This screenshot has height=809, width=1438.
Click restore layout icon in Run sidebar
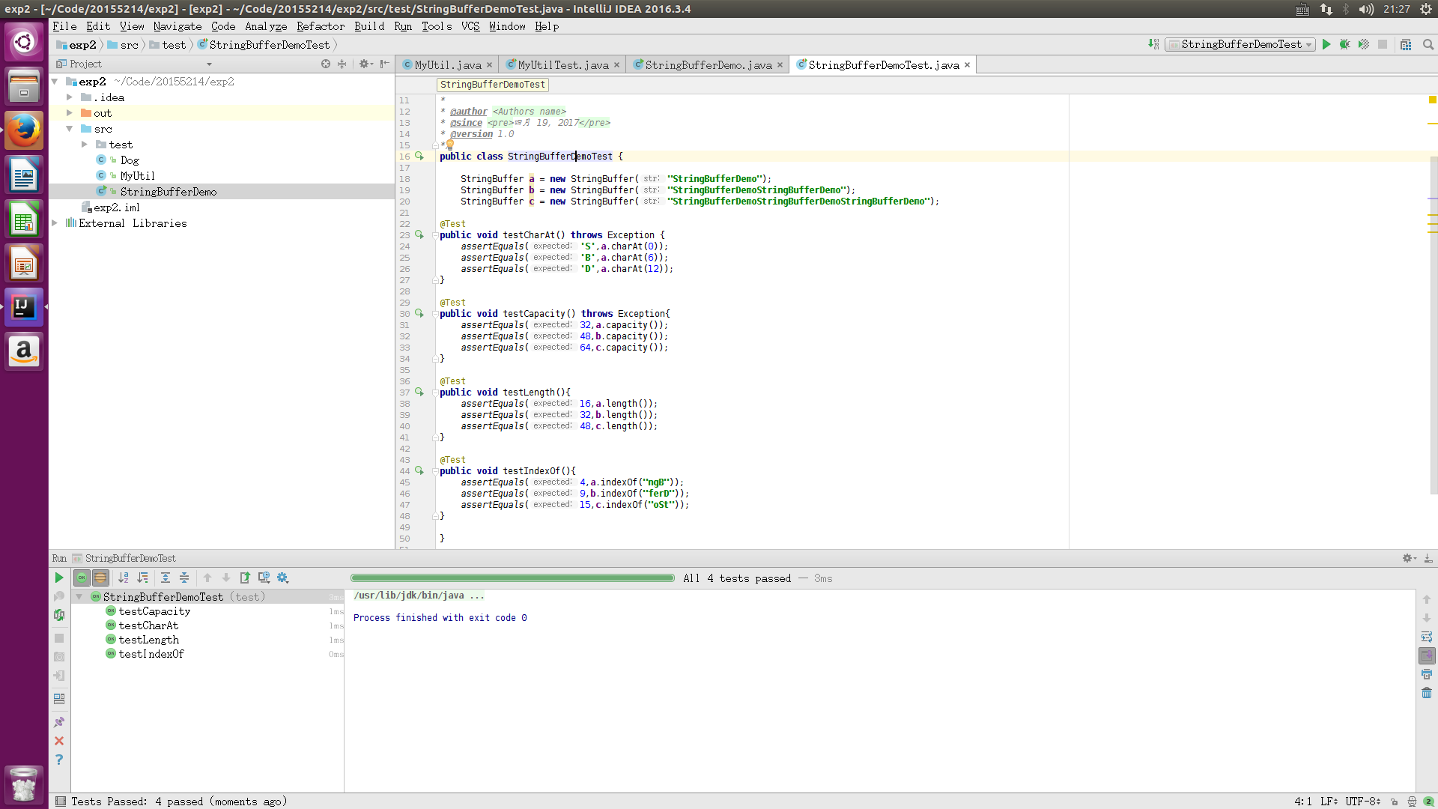tap(59, 699)
